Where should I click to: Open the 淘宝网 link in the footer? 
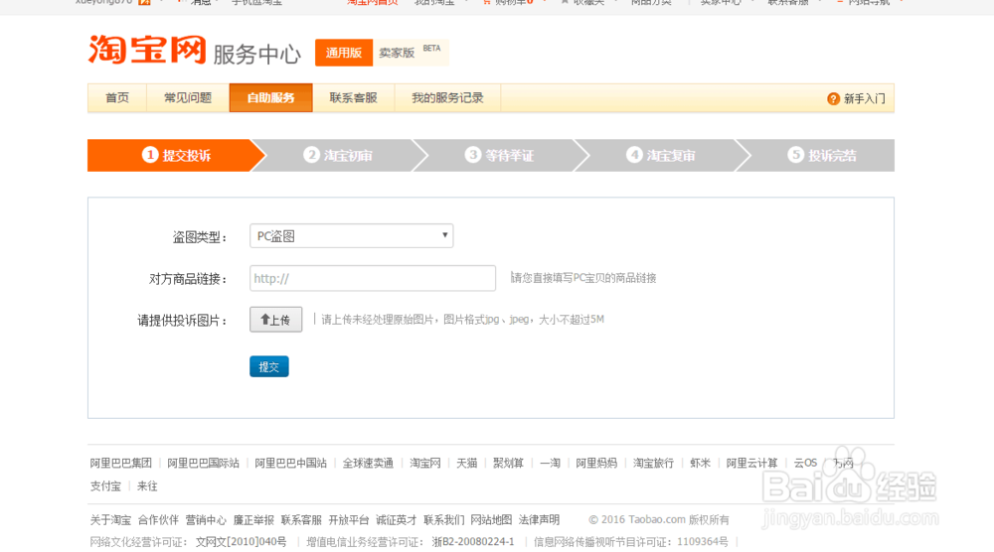[425, 464]
